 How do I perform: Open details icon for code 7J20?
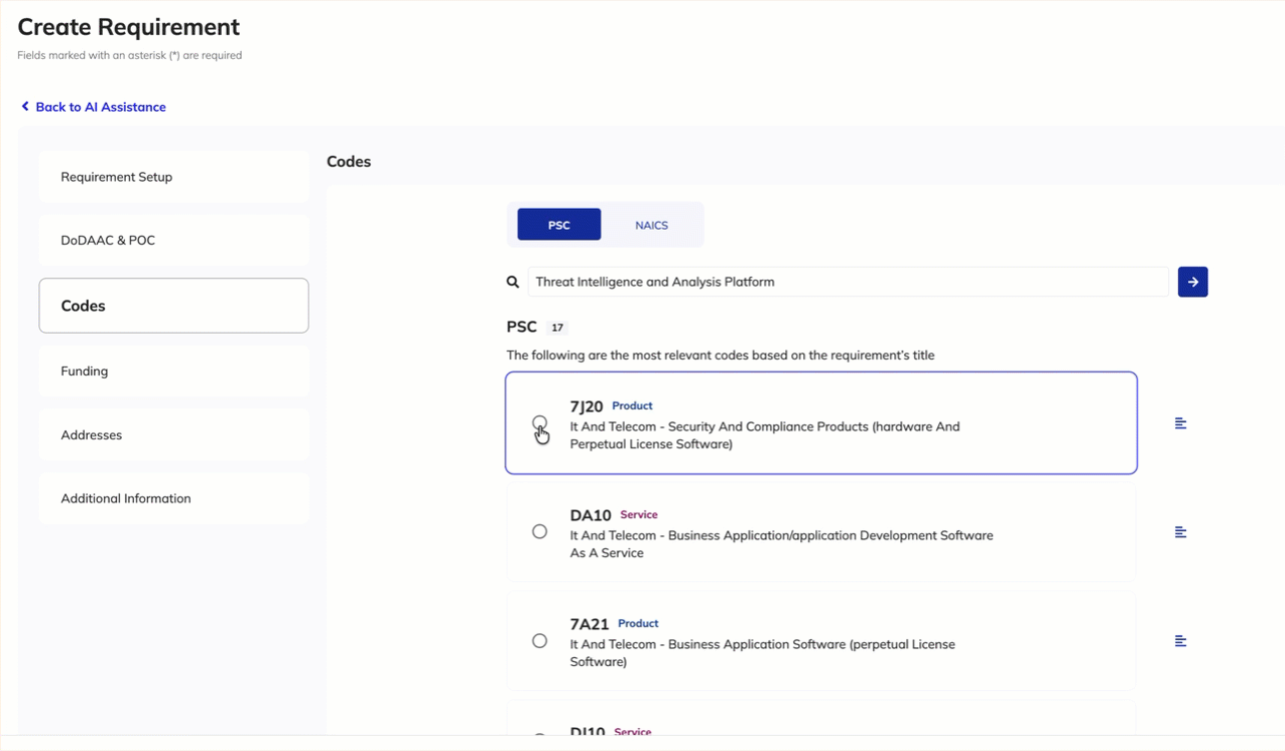[1180, 423]
